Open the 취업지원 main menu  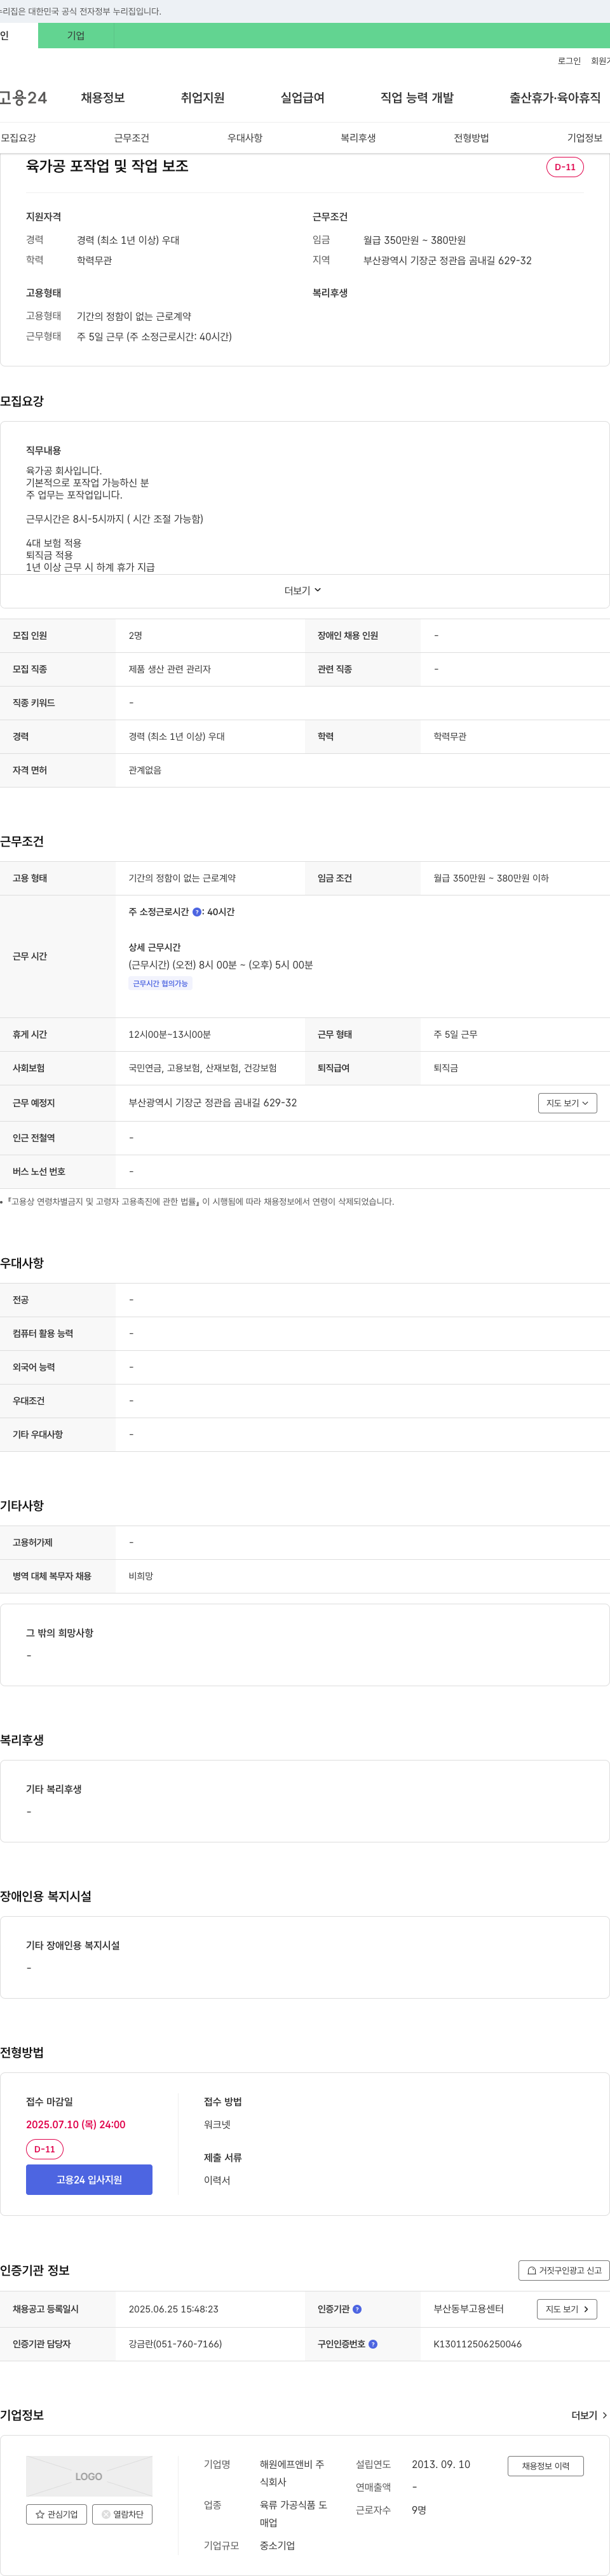pos(203,98)
